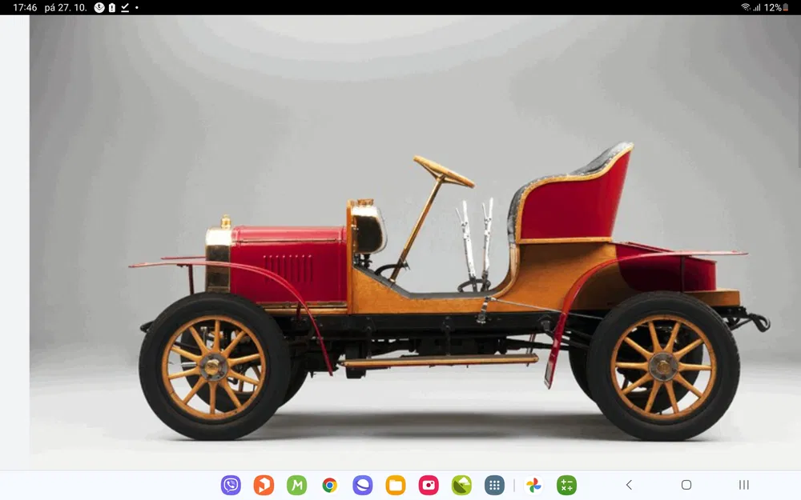The image size is (801, 500).
Task: Launch Google Chrome from the taskbar
Action: click(329, 485)
